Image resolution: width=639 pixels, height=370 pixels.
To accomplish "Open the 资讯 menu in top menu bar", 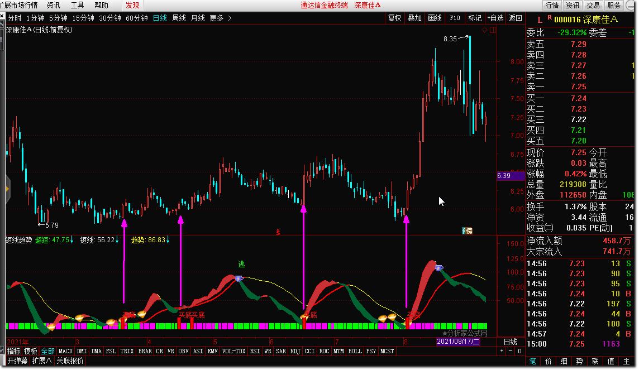I will [x=54, y=5].
